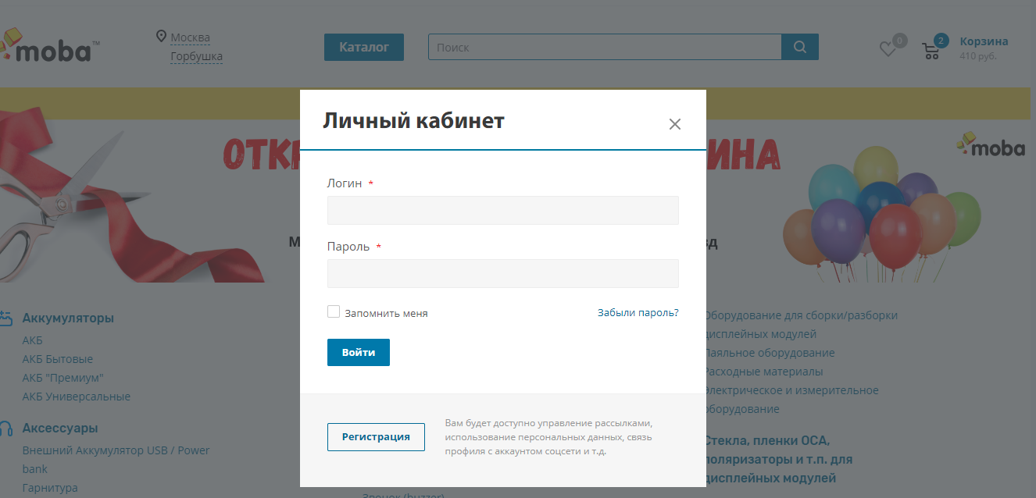Enable the Запомнить меня checkbox
This screenshot has width=1036, height=498.
334,312
